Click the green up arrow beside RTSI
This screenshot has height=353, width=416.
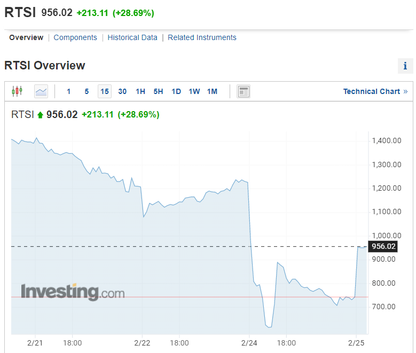coord(40,115)
